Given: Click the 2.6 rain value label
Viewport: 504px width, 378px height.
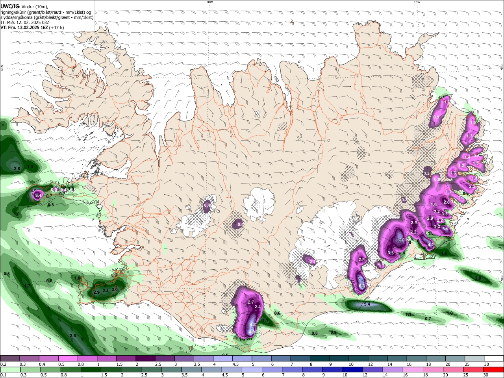Looking at the screenshot, I should (72, 336).
